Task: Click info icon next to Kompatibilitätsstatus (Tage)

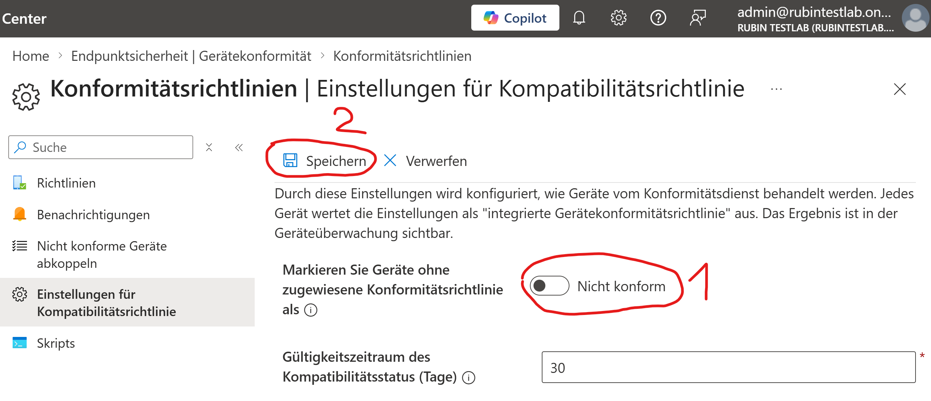Action: click(x=469, y=377)
